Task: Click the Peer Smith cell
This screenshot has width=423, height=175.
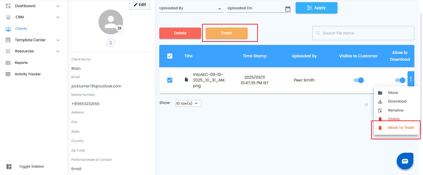Action: point(304,80)
